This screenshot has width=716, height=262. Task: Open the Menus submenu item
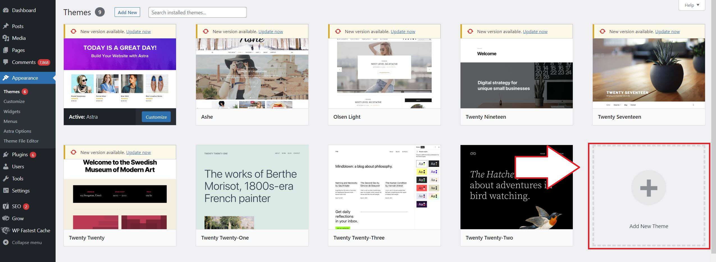10,121
